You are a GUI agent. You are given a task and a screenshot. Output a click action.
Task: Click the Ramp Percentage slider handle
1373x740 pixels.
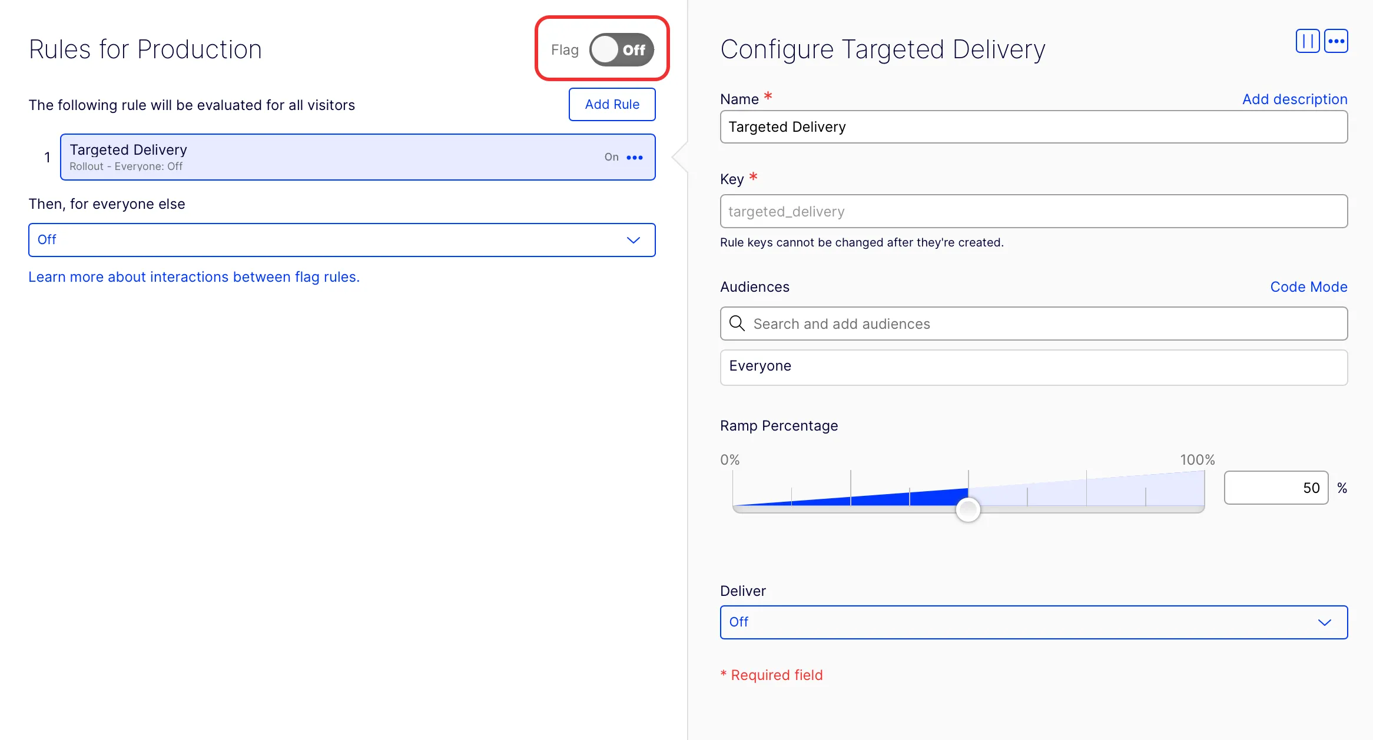coord(967,509)
